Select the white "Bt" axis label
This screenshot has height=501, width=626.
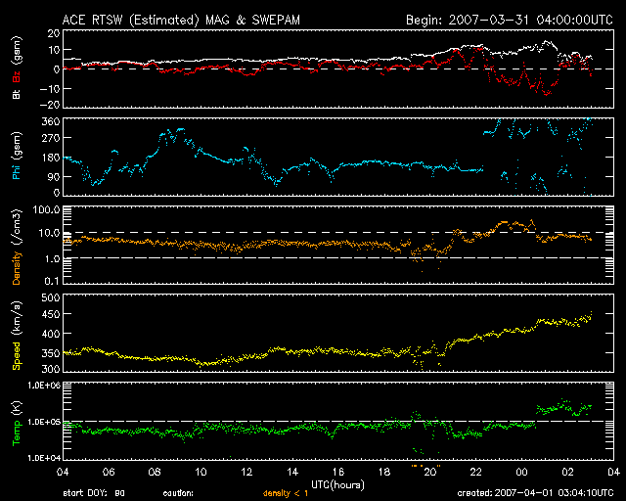coord(17,93)
